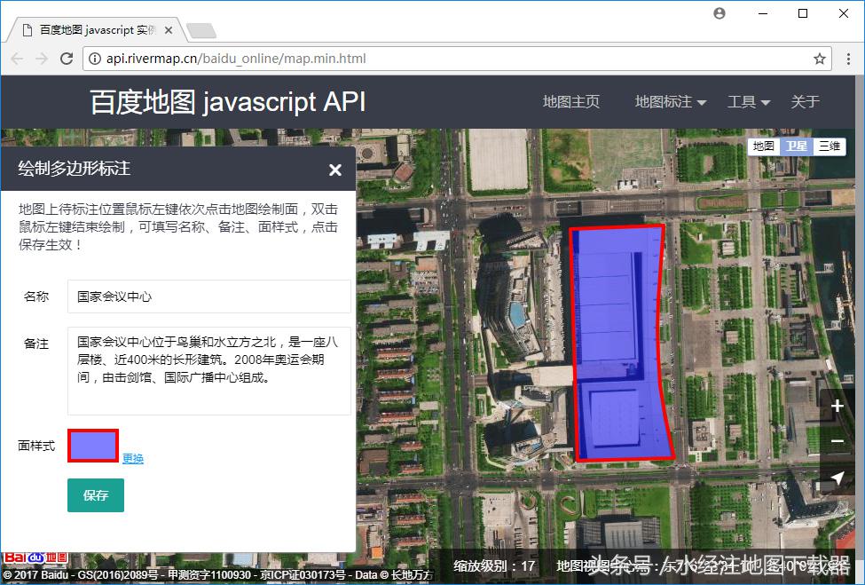Click the locate arrow icon on the map
The width and height of the screenshot is (865, 585).
837,478
